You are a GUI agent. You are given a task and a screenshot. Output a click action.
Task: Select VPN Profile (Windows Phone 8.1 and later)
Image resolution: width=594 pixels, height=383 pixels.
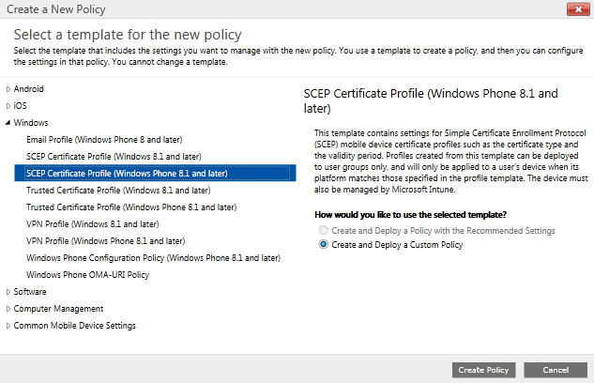tap(105, 241)
